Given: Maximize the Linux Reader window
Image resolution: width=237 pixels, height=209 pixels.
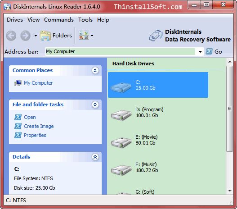Looking at the screenshot, I should pyautogui.click(x=206, y=5).
